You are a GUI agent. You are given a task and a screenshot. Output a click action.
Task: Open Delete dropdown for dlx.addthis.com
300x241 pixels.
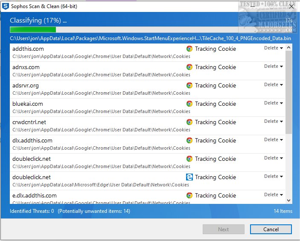(274, 140)
